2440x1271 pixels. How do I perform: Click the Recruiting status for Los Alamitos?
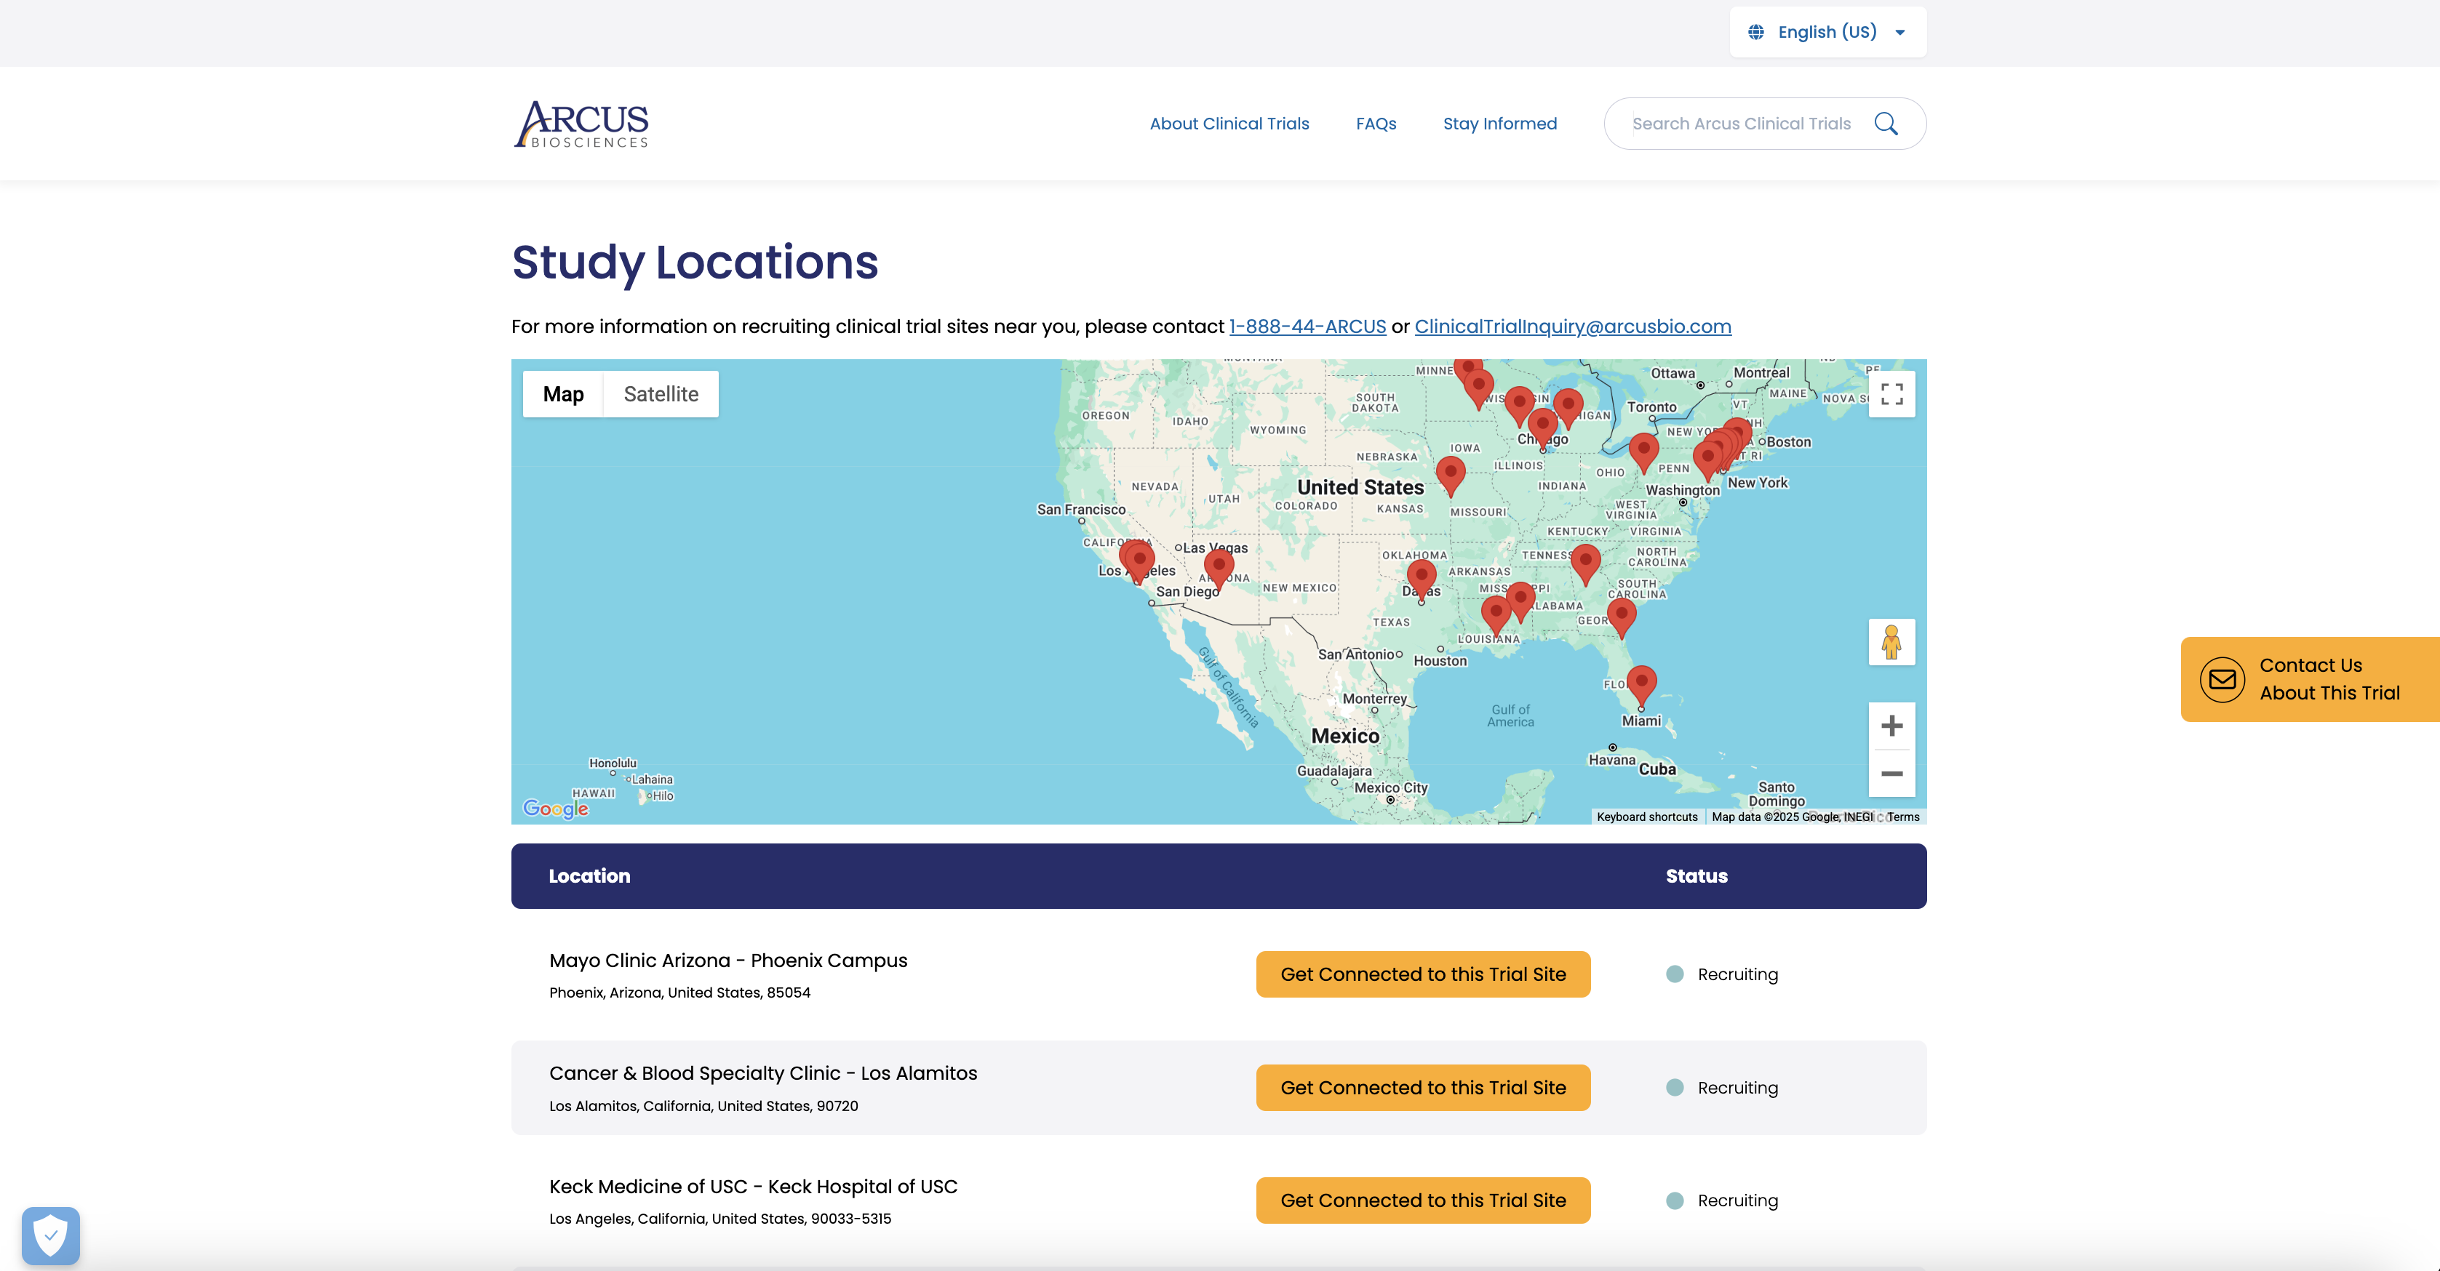tap(1722, 1088)
